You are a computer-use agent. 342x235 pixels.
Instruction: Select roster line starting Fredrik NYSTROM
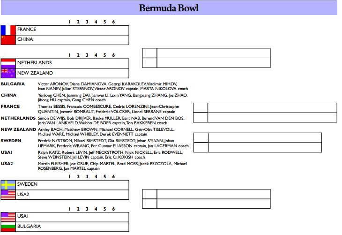[x=106, y=141]
